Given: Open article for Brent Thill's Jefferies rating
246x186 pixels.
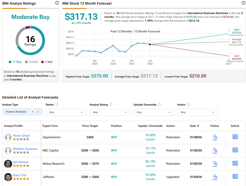Looking at the screenshot, I should pyautogui.click(x=235, y=177).
